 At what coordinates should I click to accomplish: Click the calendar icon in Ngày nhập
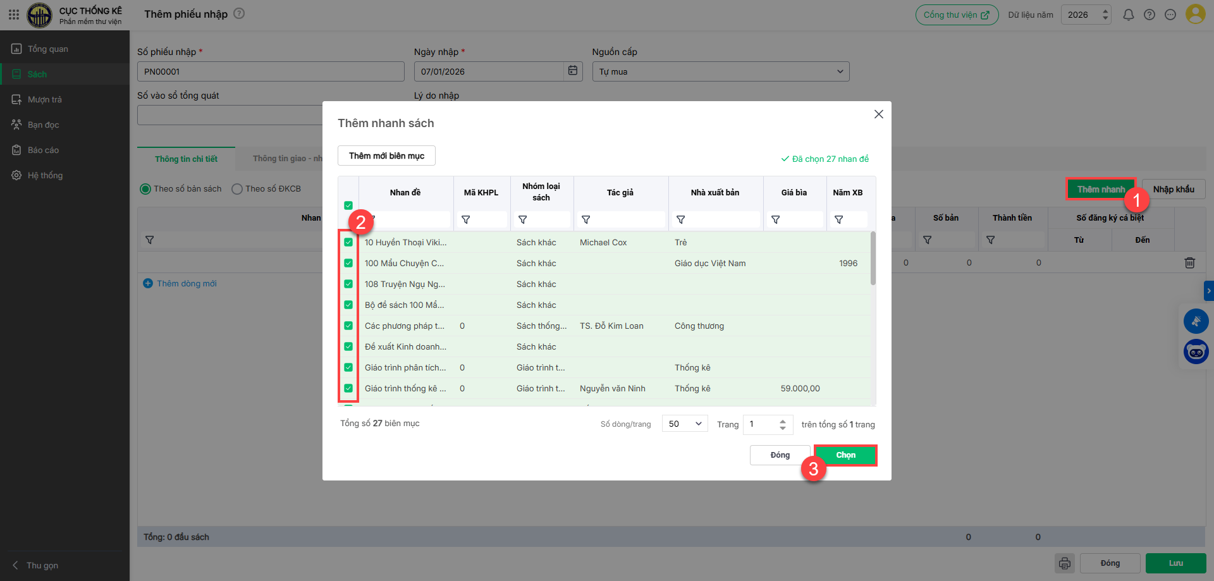tap(572, 71)
